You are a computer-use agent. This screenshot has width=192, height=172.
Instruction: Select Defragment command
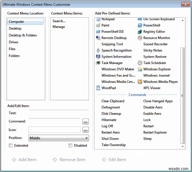(111, 107)
